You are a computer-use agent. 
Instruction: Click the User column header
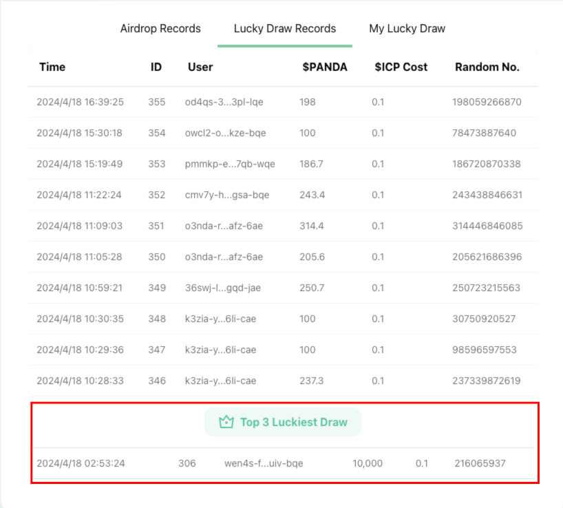(x=200, y=67)
